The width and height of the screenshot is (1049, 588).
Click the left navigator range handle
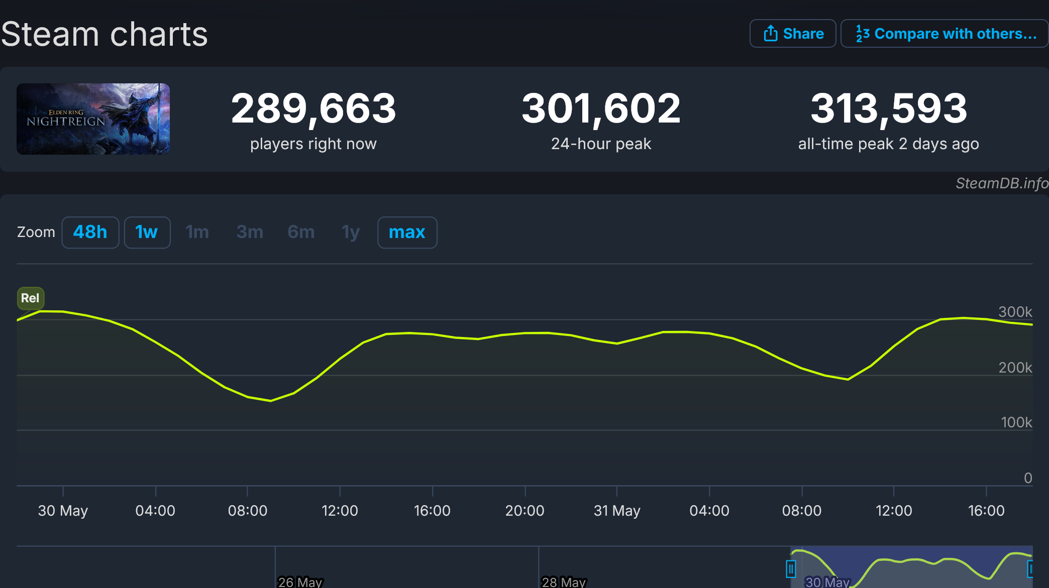(791, 569)
